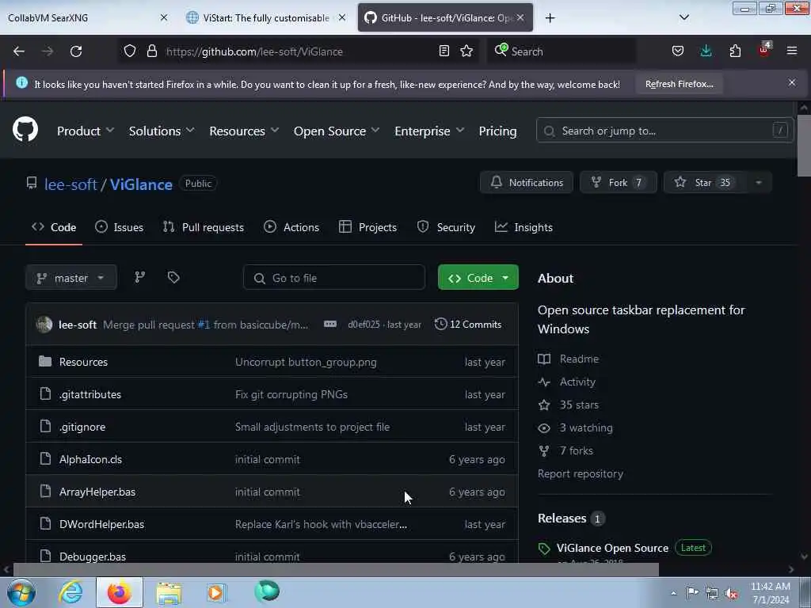Click the horizontal scrollbar at bottom
The height and width of the screenshot is (608, 811).
(x=336, y=569)
